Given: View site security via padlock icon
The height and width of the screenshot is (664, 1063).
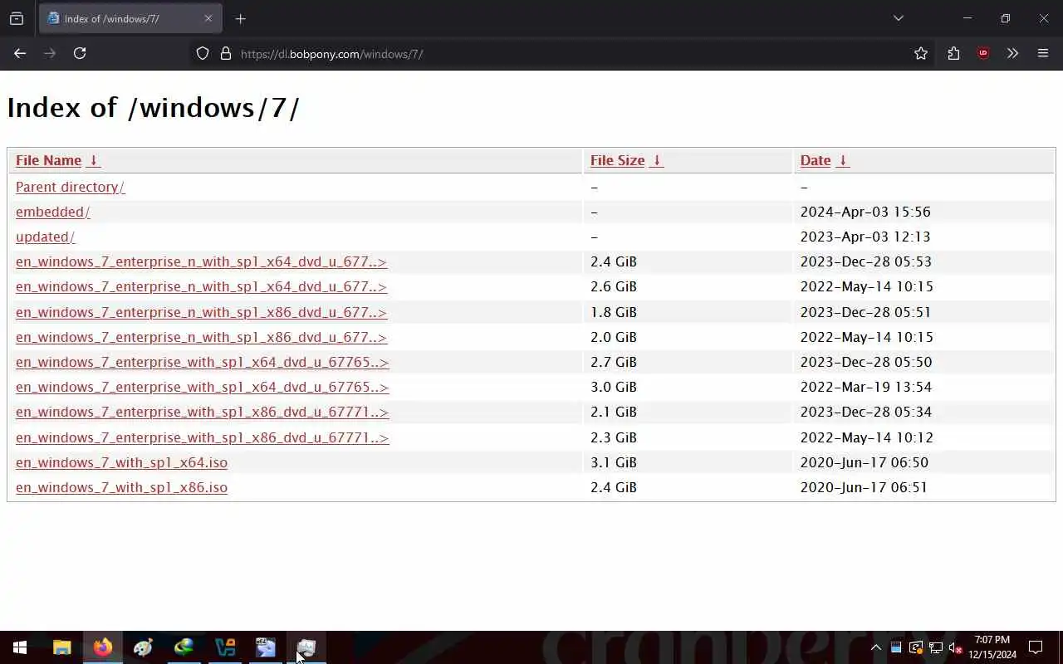Looking at the screenshot, I should [x=225, y=53].
